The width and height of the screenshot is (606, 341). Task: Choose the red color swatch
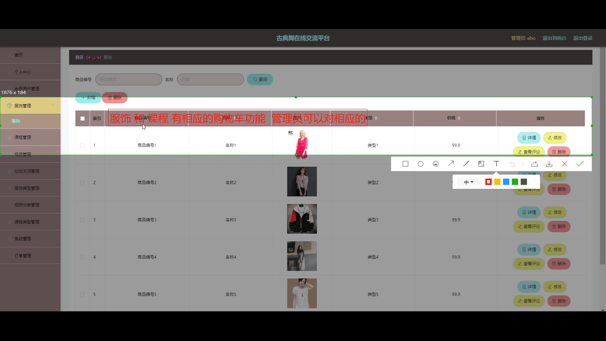tap(488, 182)
